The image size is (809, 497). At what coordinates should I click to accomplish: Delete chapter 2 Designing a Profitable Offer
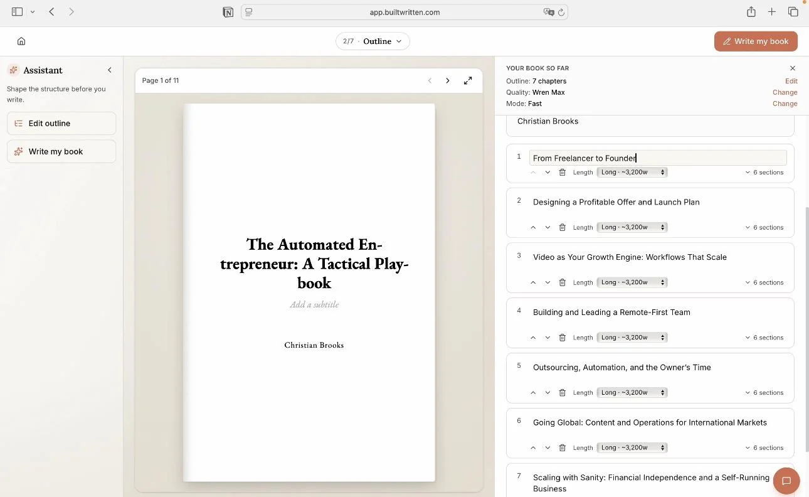563,228
